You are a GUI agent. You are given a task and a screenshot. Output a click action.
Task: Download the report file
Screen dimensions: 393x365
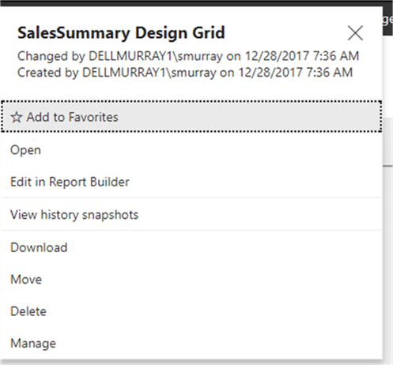pos(191,247)
